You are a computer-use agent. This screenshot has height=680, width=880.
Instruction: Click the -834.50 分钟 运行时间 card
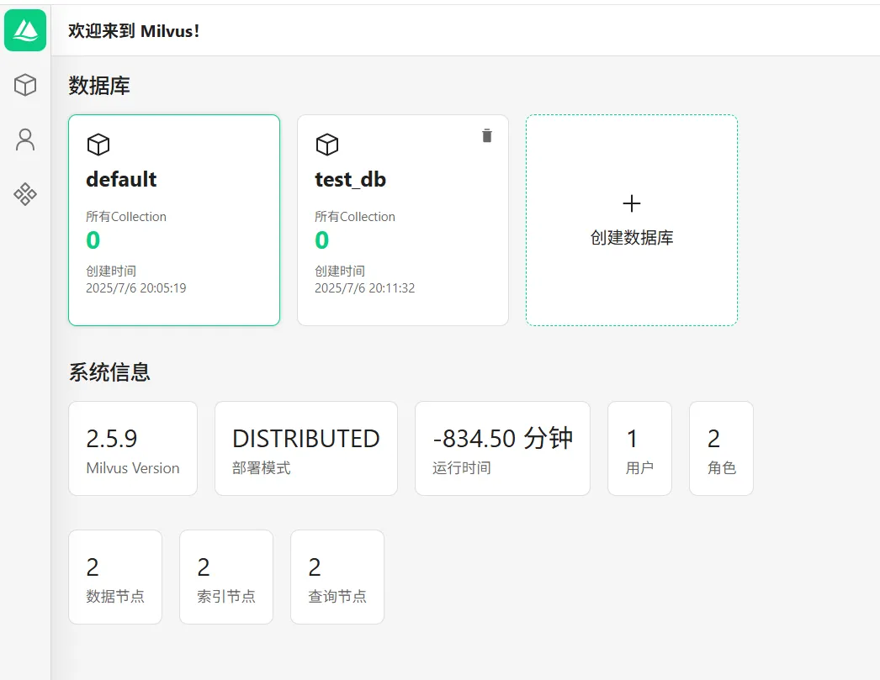tap(502, 449)
